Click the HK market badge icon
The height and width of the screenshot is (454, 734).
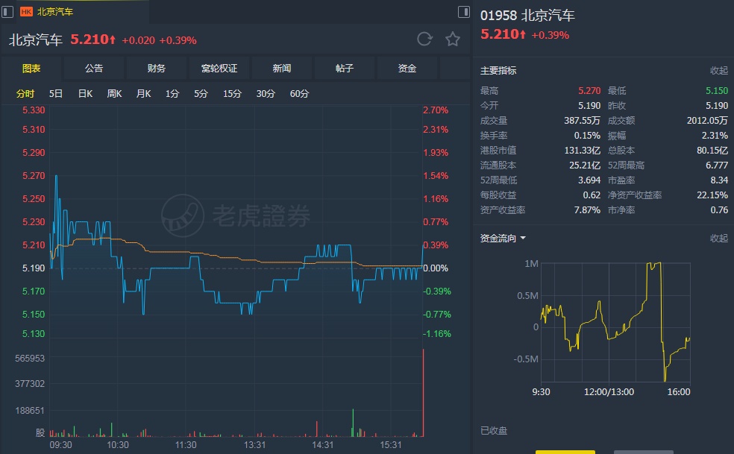point(26,12)
